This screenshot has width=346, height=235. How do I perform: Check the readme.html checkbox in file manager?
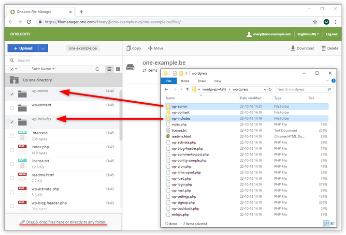tap(12, 178)
